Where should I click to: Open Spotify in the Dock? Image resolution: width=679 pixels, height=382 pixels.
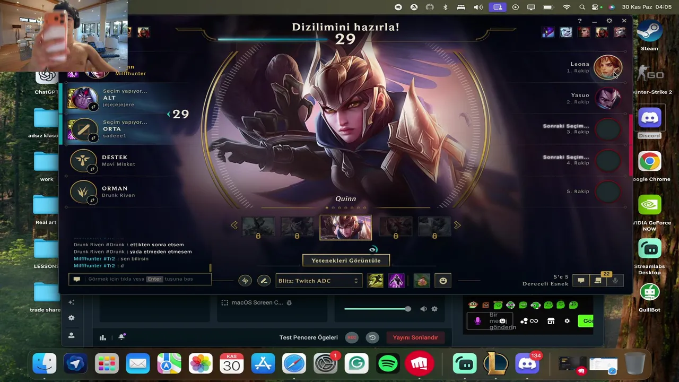tap(388, 364)
